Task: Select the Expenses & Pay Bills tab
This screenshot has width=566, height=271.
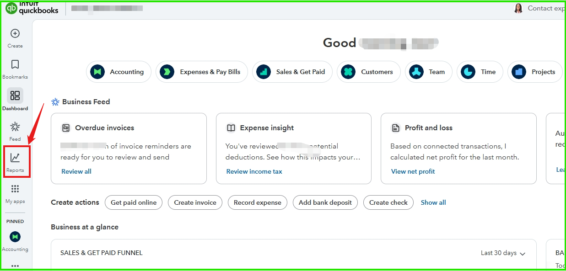Action: pyautogui.click(x=202, y=72)
